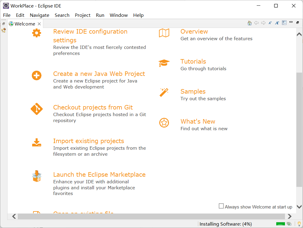Viewport: 303px width, 228px height.
Task: Click the plus icon for new Java Web Project
Action: click(37, 75)
